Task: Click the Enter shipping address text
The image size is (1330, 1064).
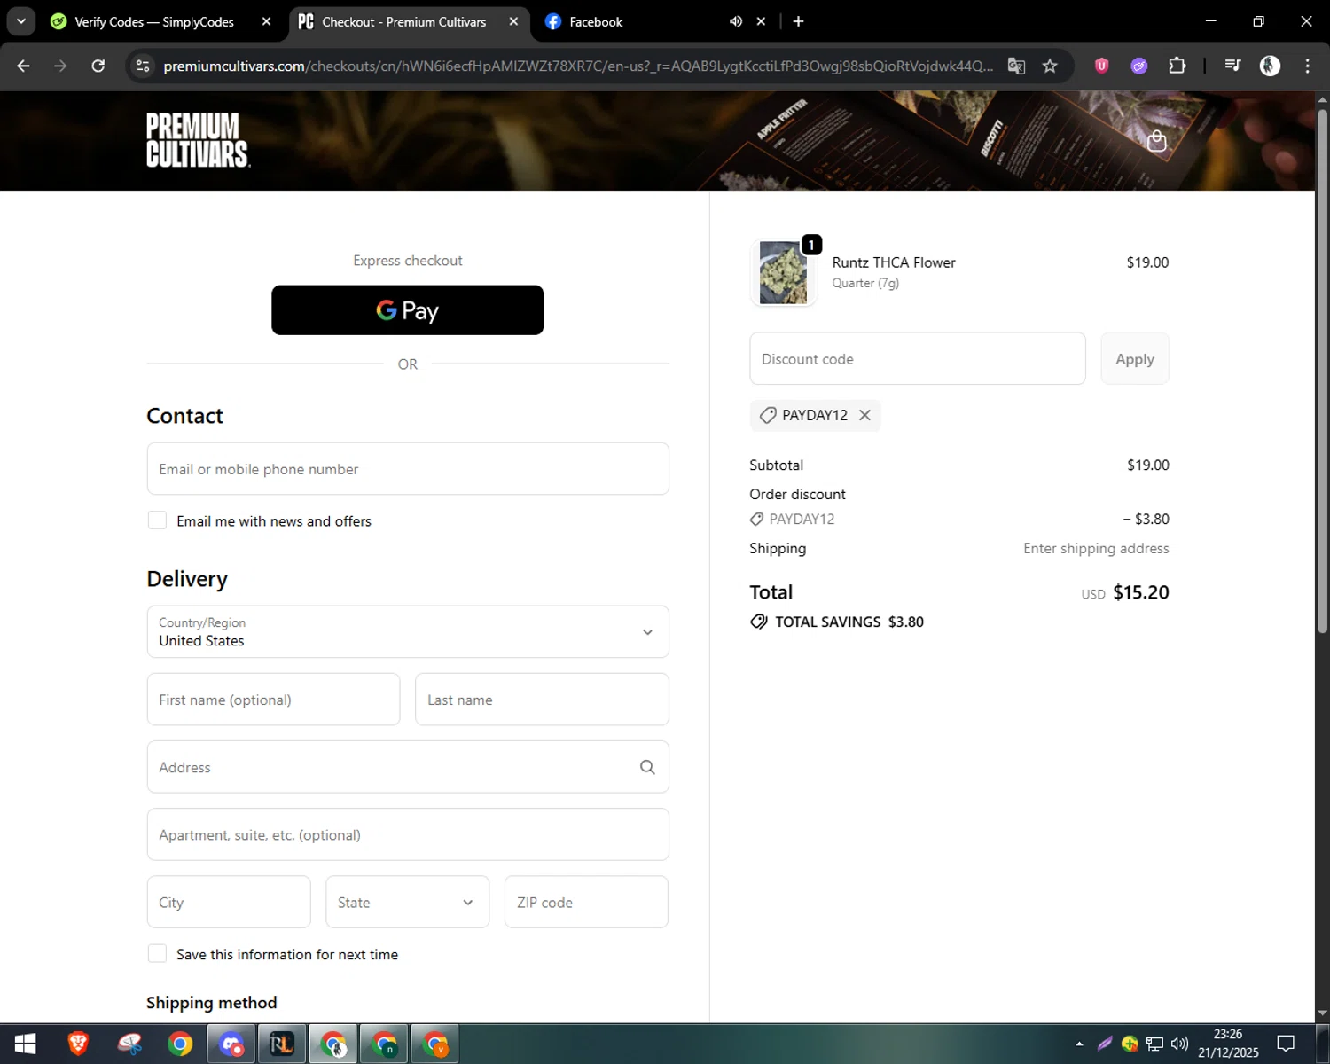Action: coord(1096,548)
